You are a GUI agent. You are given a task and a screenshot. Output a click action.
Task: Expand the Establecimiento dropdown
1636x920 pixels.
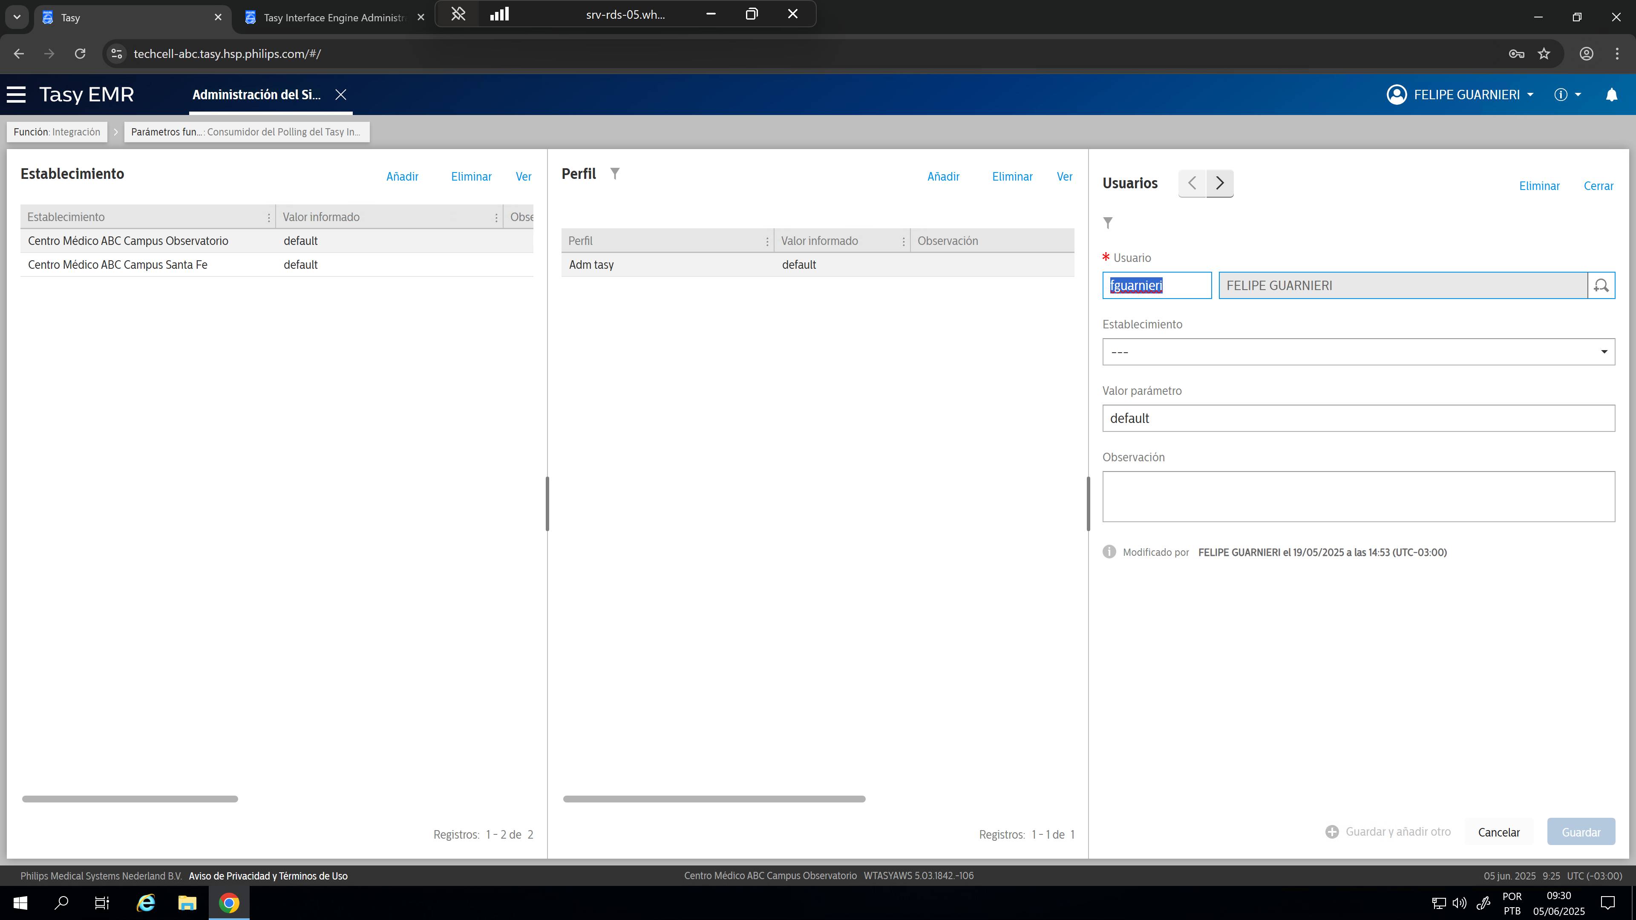(1359, 352)
